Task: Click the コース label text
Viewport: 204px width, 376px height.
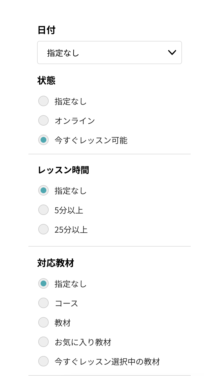Action: [x=66, y=303]
